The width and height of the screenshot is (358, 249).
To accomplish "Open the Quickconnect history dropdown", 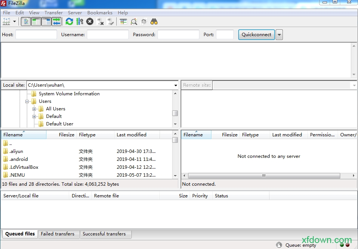I will pos(279,35).
